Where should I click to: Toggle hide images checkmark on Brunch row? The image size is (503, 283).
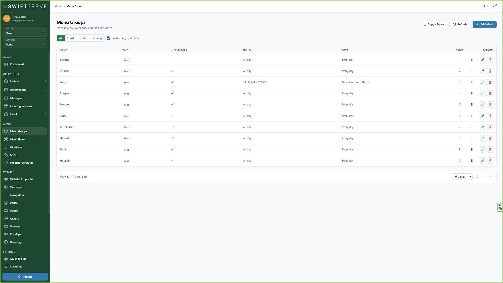click(x=173, y=71)
